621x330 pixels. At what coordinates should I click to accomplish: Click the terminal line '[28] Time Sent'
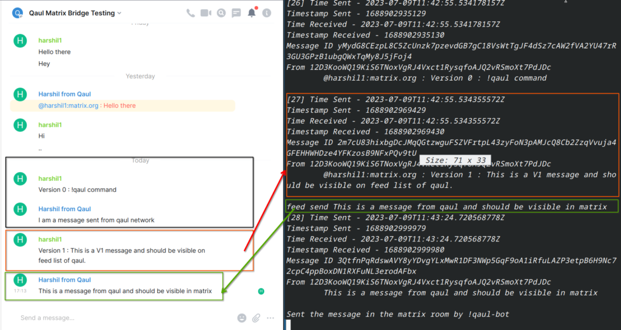(395, 218)
